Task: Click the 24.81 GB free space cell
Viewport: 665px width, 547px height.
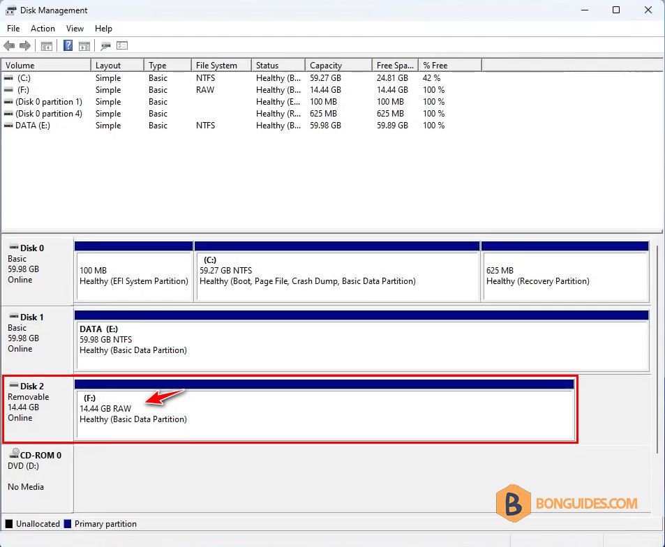Action: click(x=392, y=78)
